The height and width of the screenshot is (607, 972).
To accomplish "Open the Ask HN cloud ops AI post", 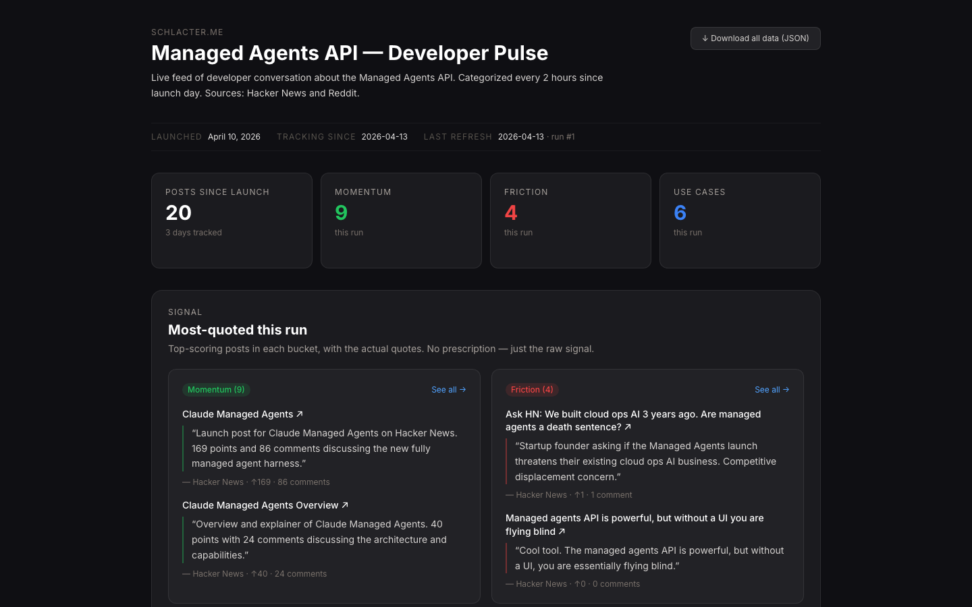I will (633, 421).
